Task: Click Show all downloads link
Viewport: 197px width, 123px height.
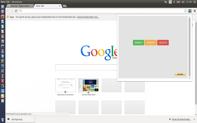Action: (x=181, y=119)
